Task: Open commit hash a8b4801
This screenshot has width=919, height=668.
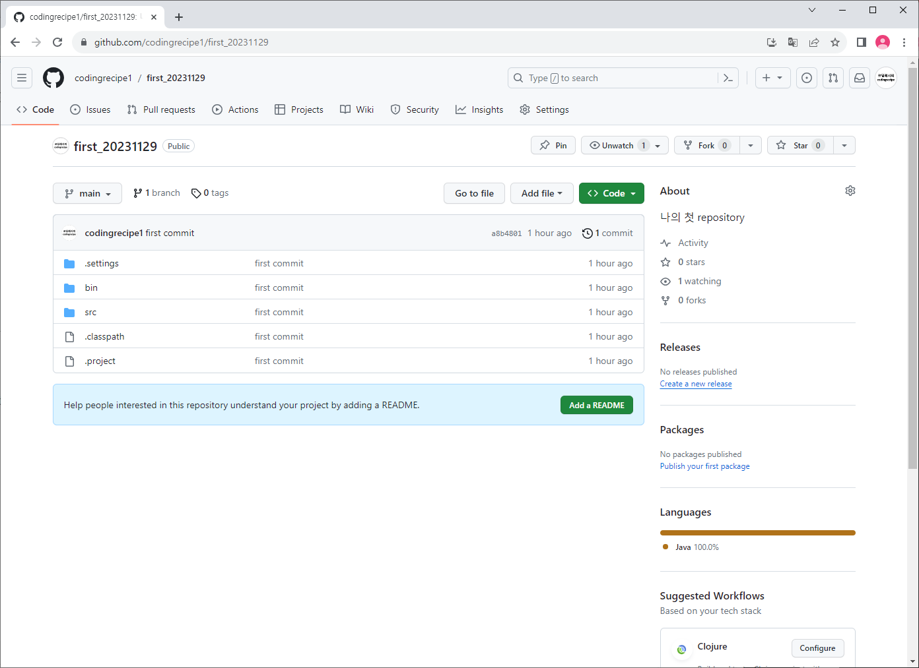Action: click(x=506, y=233)
